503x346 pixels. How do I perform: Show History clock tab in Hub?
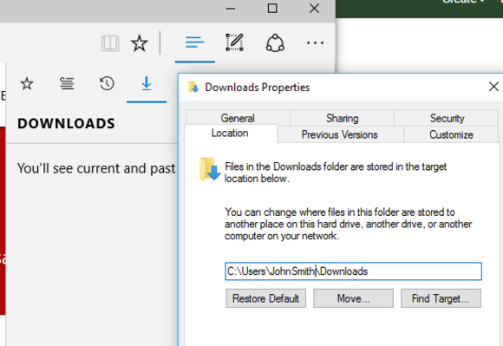(107, 84)
